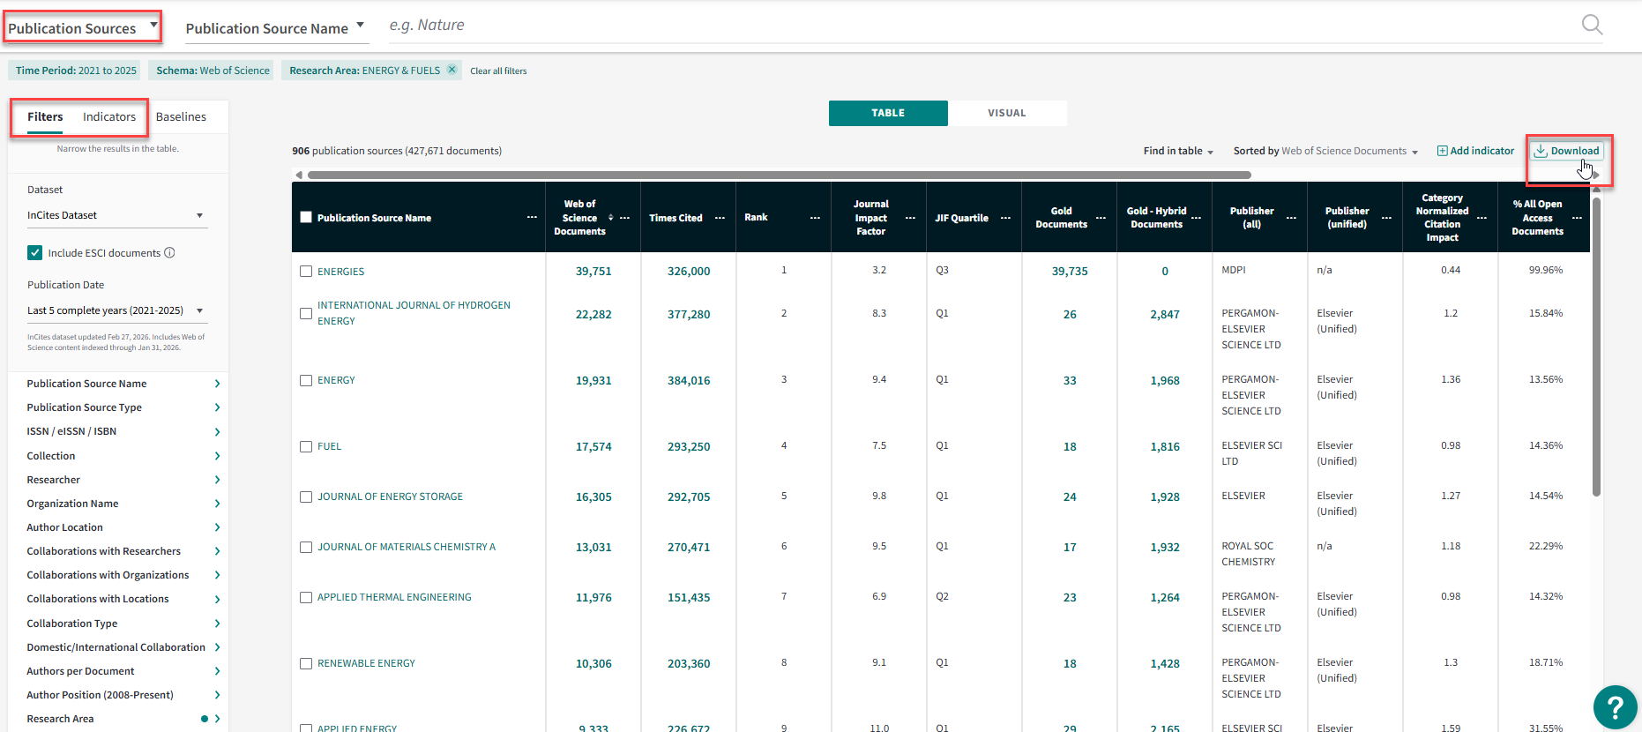Switch to the Baselines tab

[x=181, y=116]
